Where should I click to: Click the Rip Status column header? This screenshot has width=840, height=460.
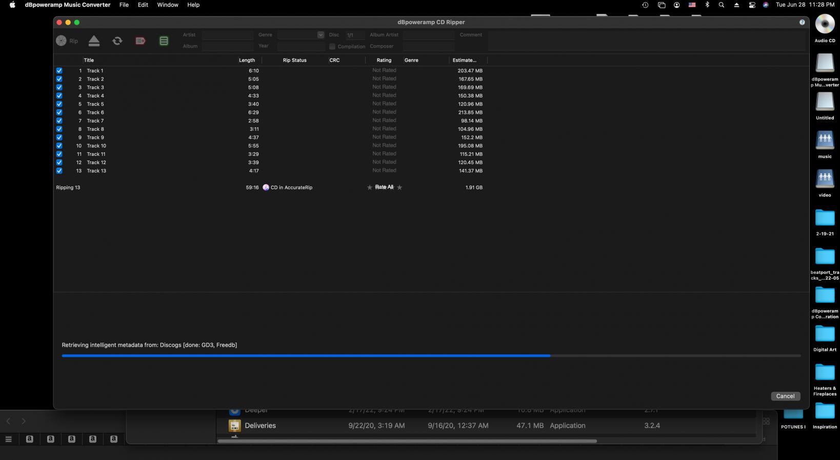295,60
